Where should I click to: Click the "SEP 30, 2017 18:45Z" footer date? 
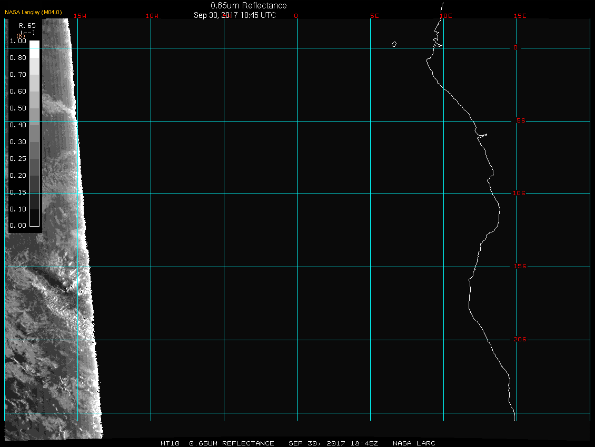pos(333,443)
